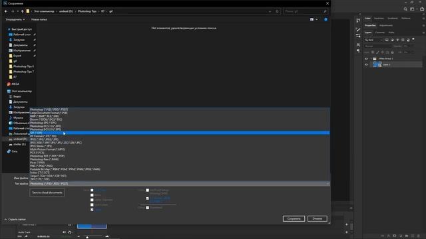This screenshot has height=239, width=426.
Task: Click Save to cloud documents button
Action: coord(47,193)
